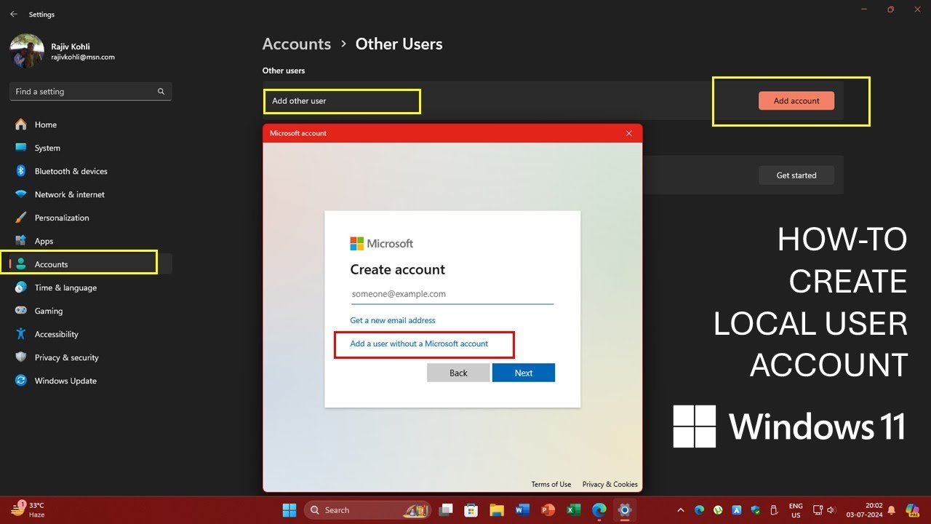Click the search magnifier in Find a setting
This screenshot has width=931, height=524.
(161, 92)
